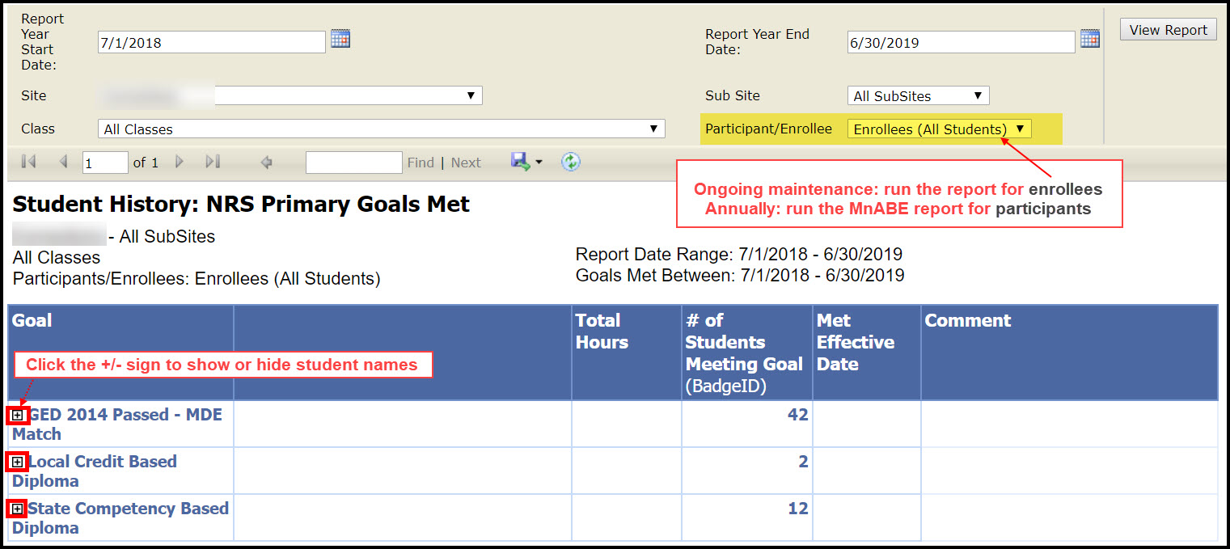Open the export save icon dropdown
Screen dimensions: 1230x549
click(x=526, y=163)
